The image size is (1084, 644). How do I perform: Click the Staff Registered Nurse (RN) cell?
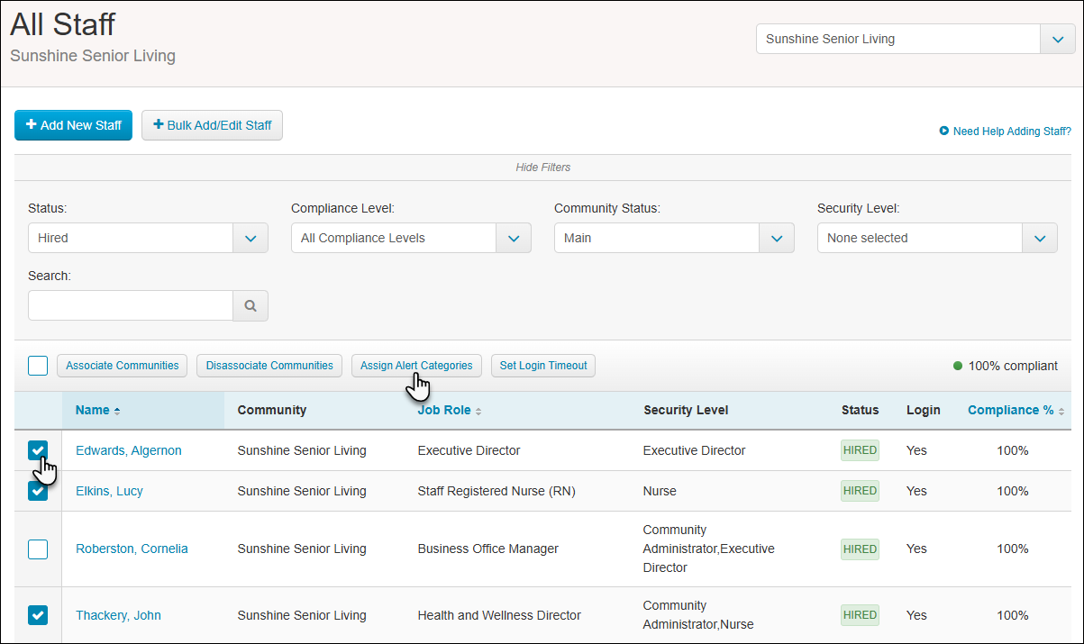point(496,491)
